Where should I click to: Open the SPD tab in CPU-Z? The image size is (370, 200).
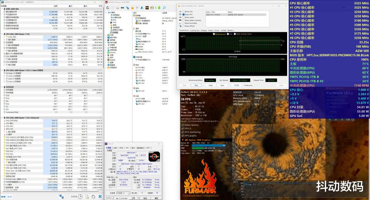pos(127,148)
